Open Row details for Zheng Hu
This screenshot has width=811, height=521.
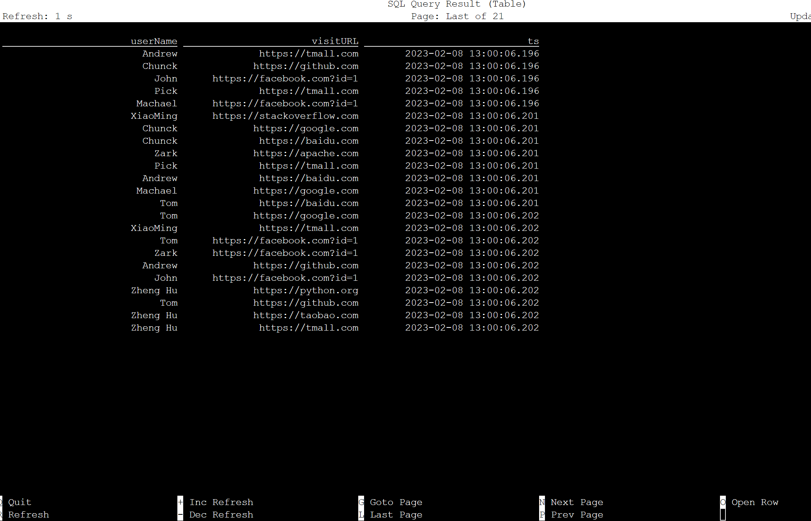click(153, 290)
